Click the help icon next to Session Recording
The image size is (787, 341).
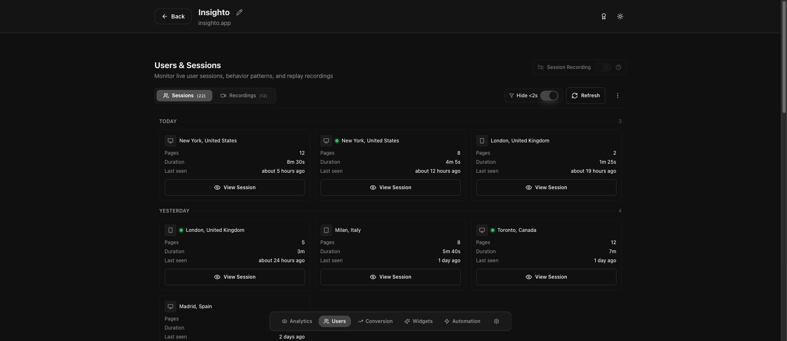click(619, 67)
